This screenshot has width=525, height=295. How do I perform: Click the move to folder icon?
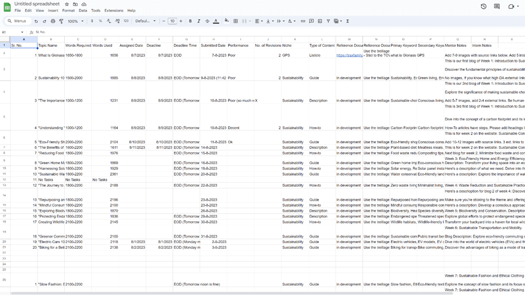pyautogui.click(x=75, y=4)
